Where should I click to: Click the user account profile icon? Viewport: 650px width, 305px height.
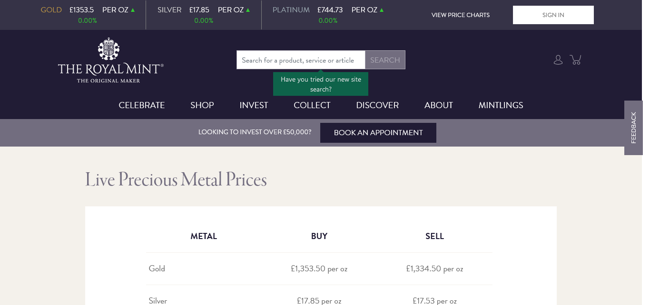558,60
